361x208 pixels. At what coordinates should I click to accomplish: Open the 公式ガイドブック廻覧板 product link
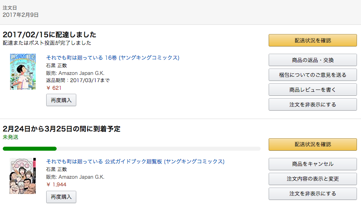[135, 162]
